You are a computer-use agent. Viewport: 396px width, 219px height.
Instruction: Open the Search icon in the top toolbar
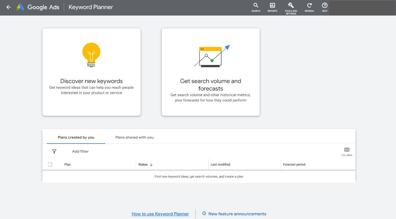tap(255, 7)
